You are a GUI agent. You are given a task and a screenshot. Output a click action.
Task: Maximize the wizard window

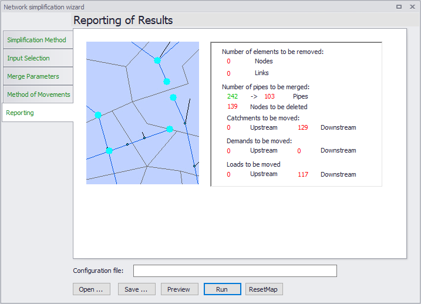[399, 6]
